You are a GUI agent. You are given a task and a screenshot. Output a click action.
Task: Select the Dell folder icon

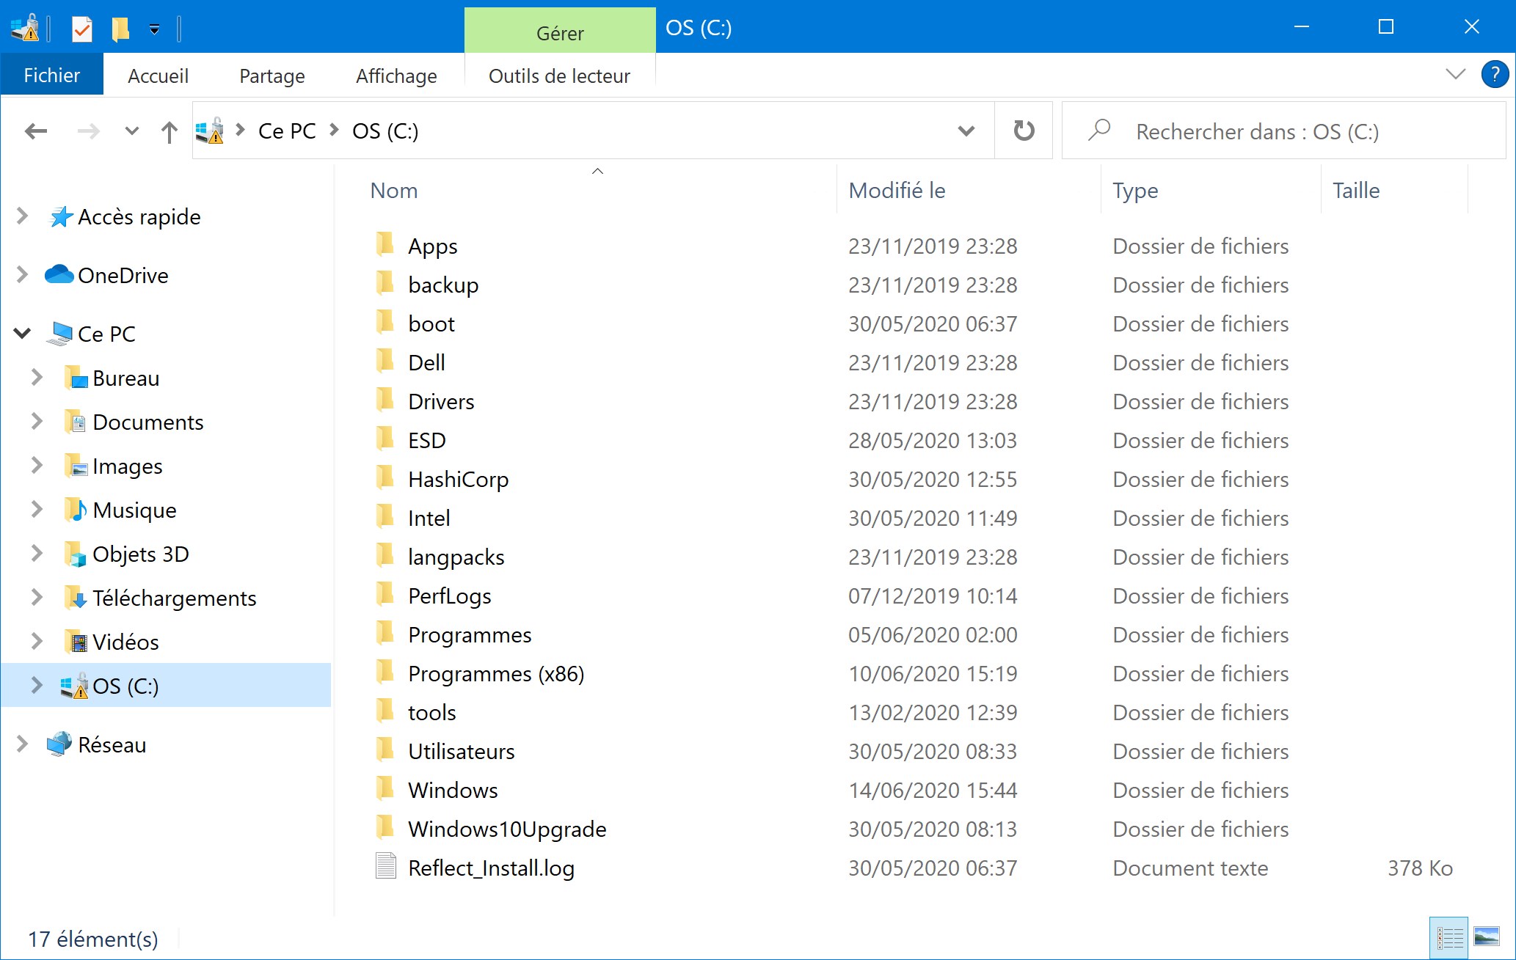coord(385,362)
